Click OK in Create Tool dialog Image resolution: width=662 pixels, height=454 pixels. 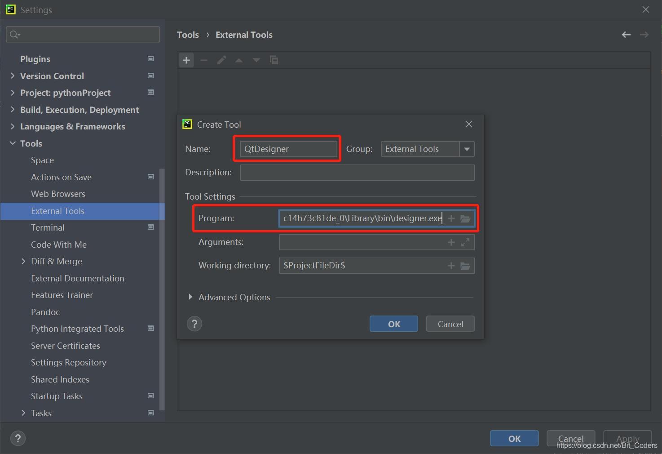point(394,324)
